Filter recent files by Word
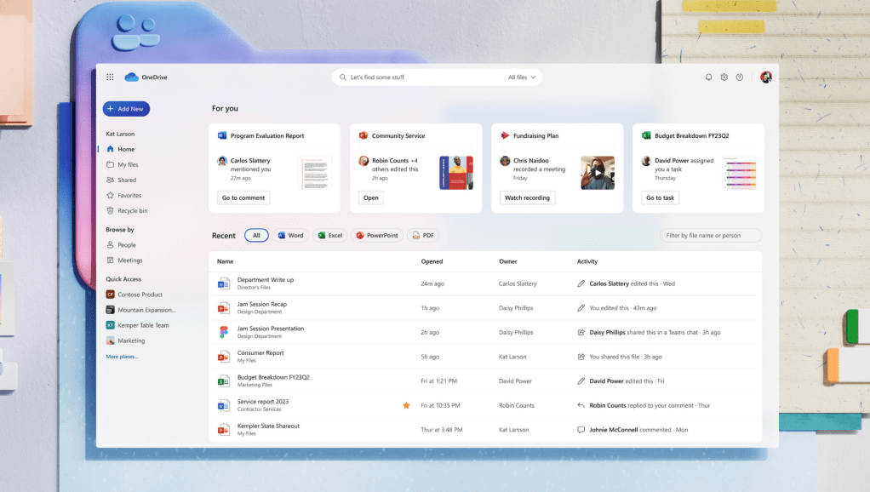This screenshot has height=492, width=870. click(x=290, y=236)
